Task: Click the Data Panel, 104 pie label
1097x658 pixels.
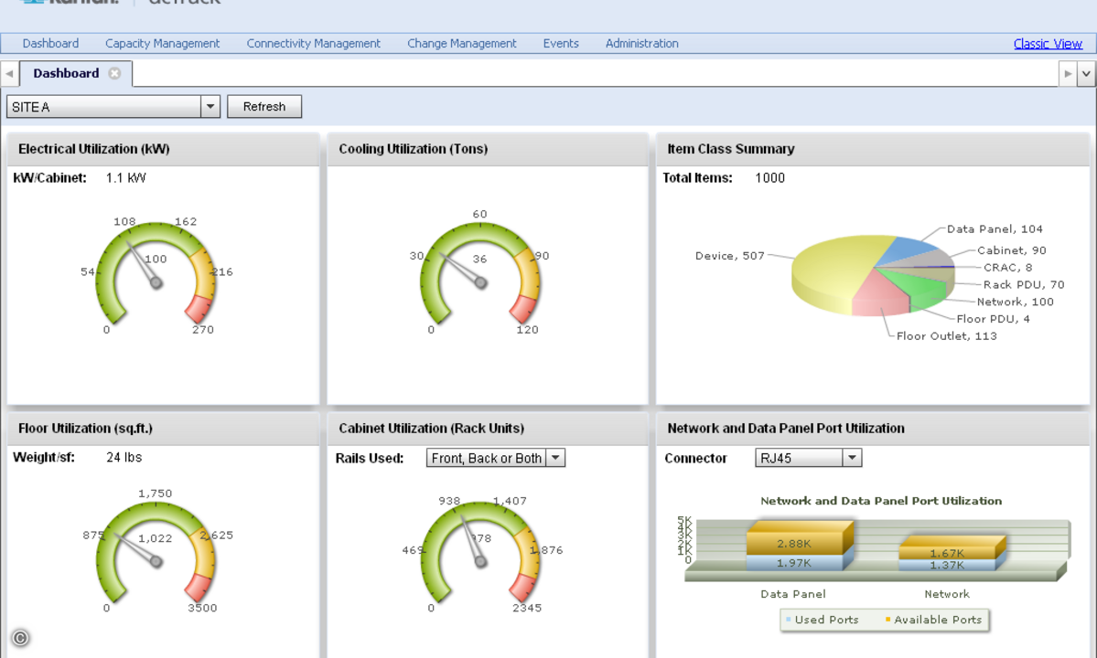Action: point(995,229)
